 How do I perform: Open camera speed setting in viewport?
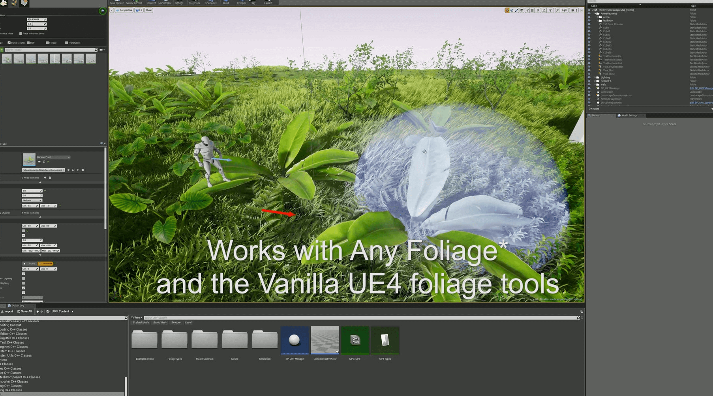[x=574, y=10]
